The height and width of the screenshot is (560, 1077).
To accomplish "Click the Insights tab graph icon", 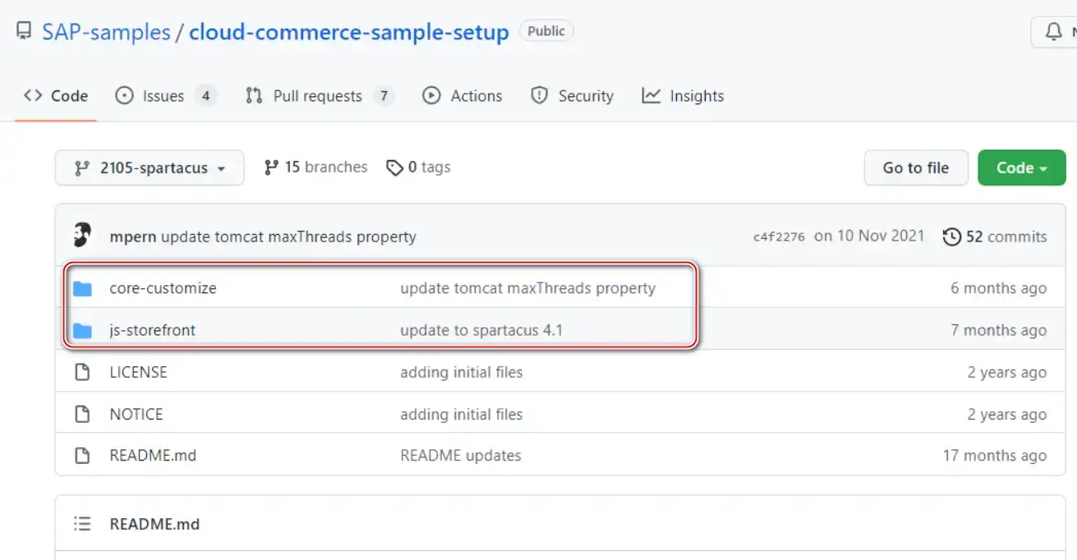I will tap(651, 96).
